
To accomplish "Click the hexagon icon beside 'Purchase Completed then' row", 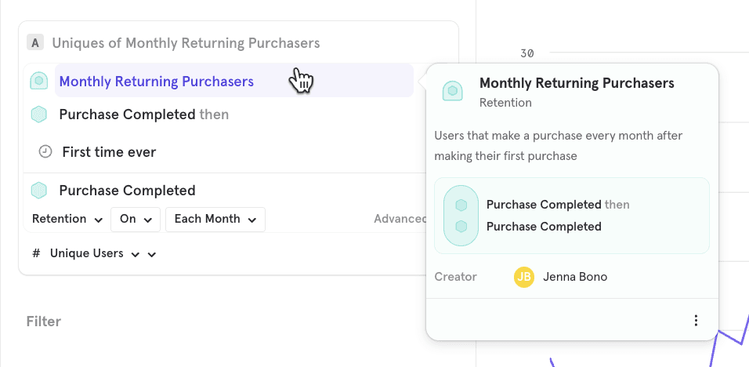I will pos(38,114).
